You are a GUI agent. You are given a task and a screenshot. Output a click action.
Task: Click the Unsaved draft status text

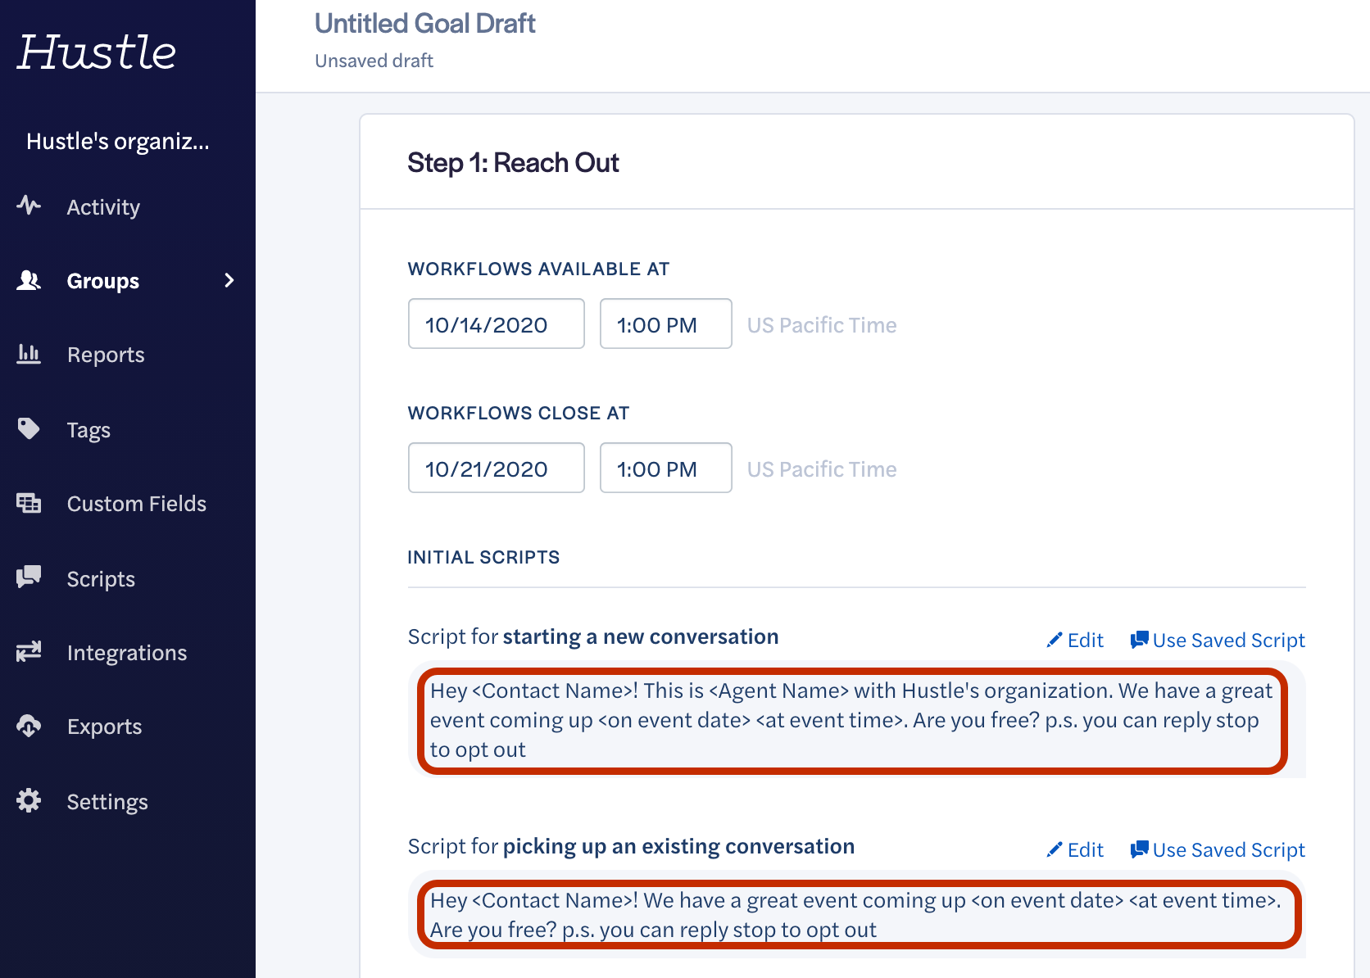coord(374,61)
